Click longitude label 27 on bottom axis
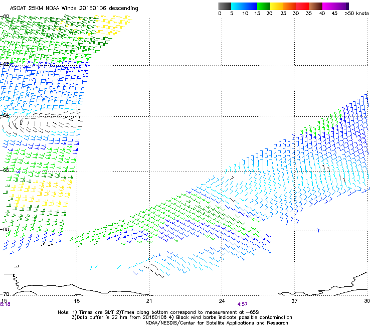 [x=294, y=301]
